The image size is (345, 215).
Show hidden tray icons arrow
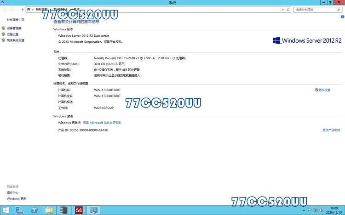[304, 210]
